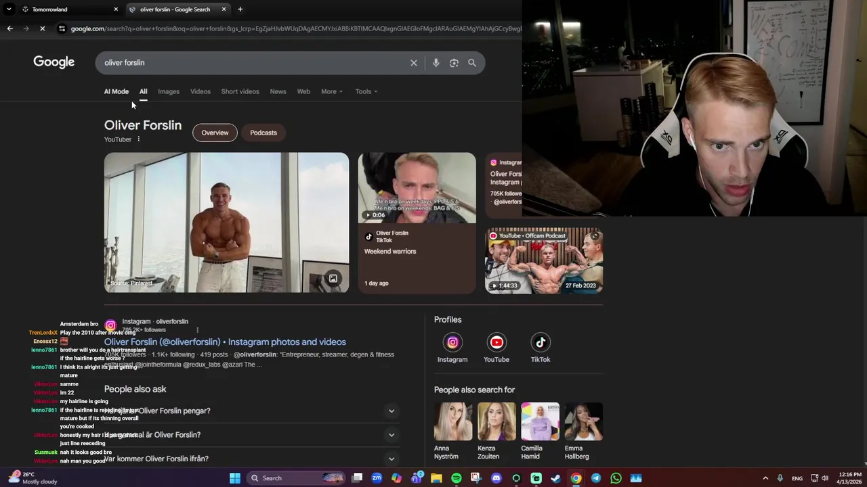The image size is (867, 487).
Task: Show hidden system tray icons
Action: (765, 478)
